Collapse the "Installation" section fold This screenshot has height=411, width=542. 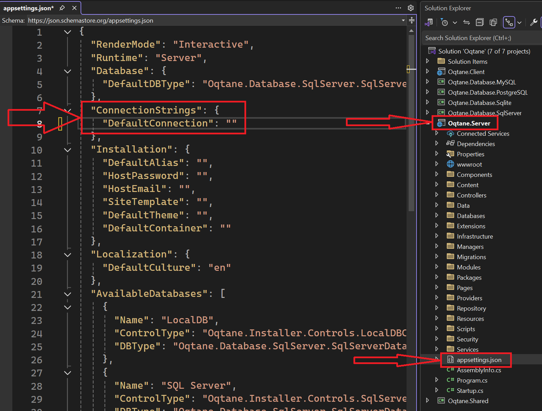68,150
